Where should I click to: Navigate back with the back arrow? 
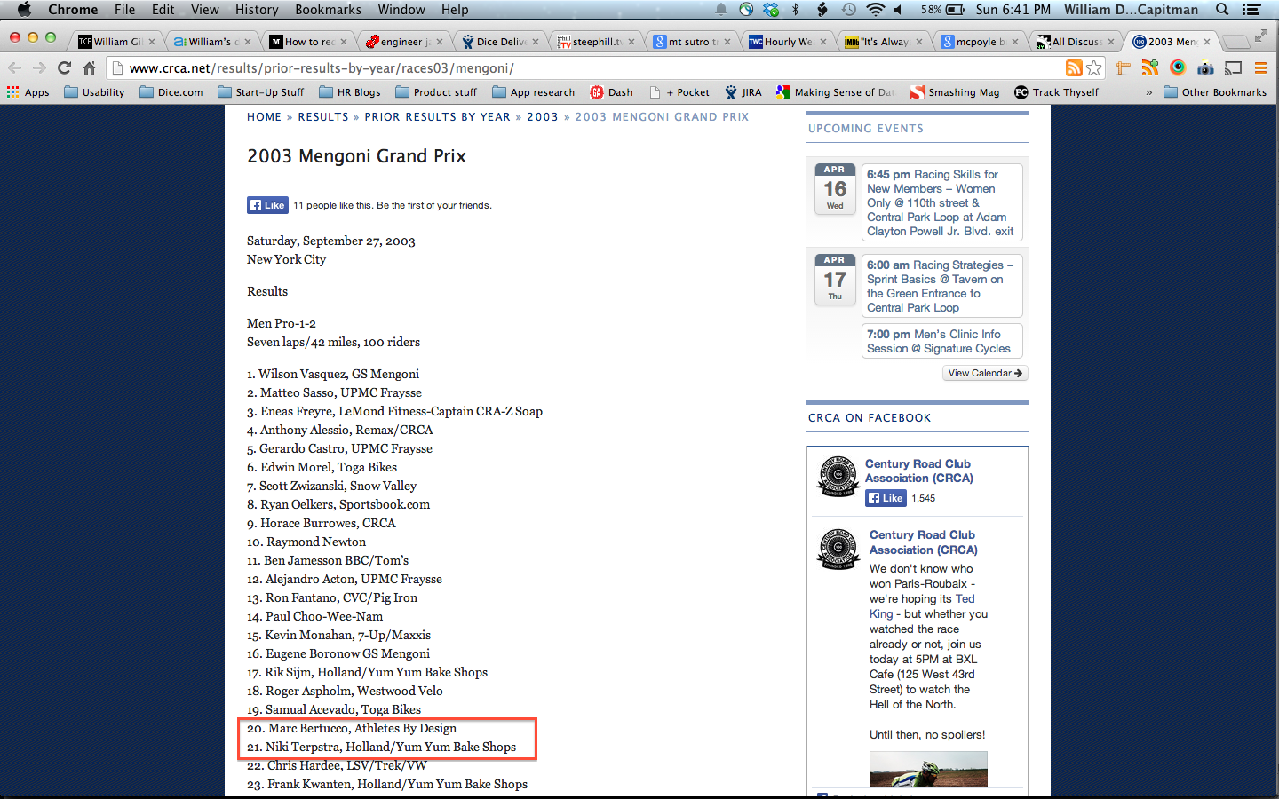click(14, 67)
